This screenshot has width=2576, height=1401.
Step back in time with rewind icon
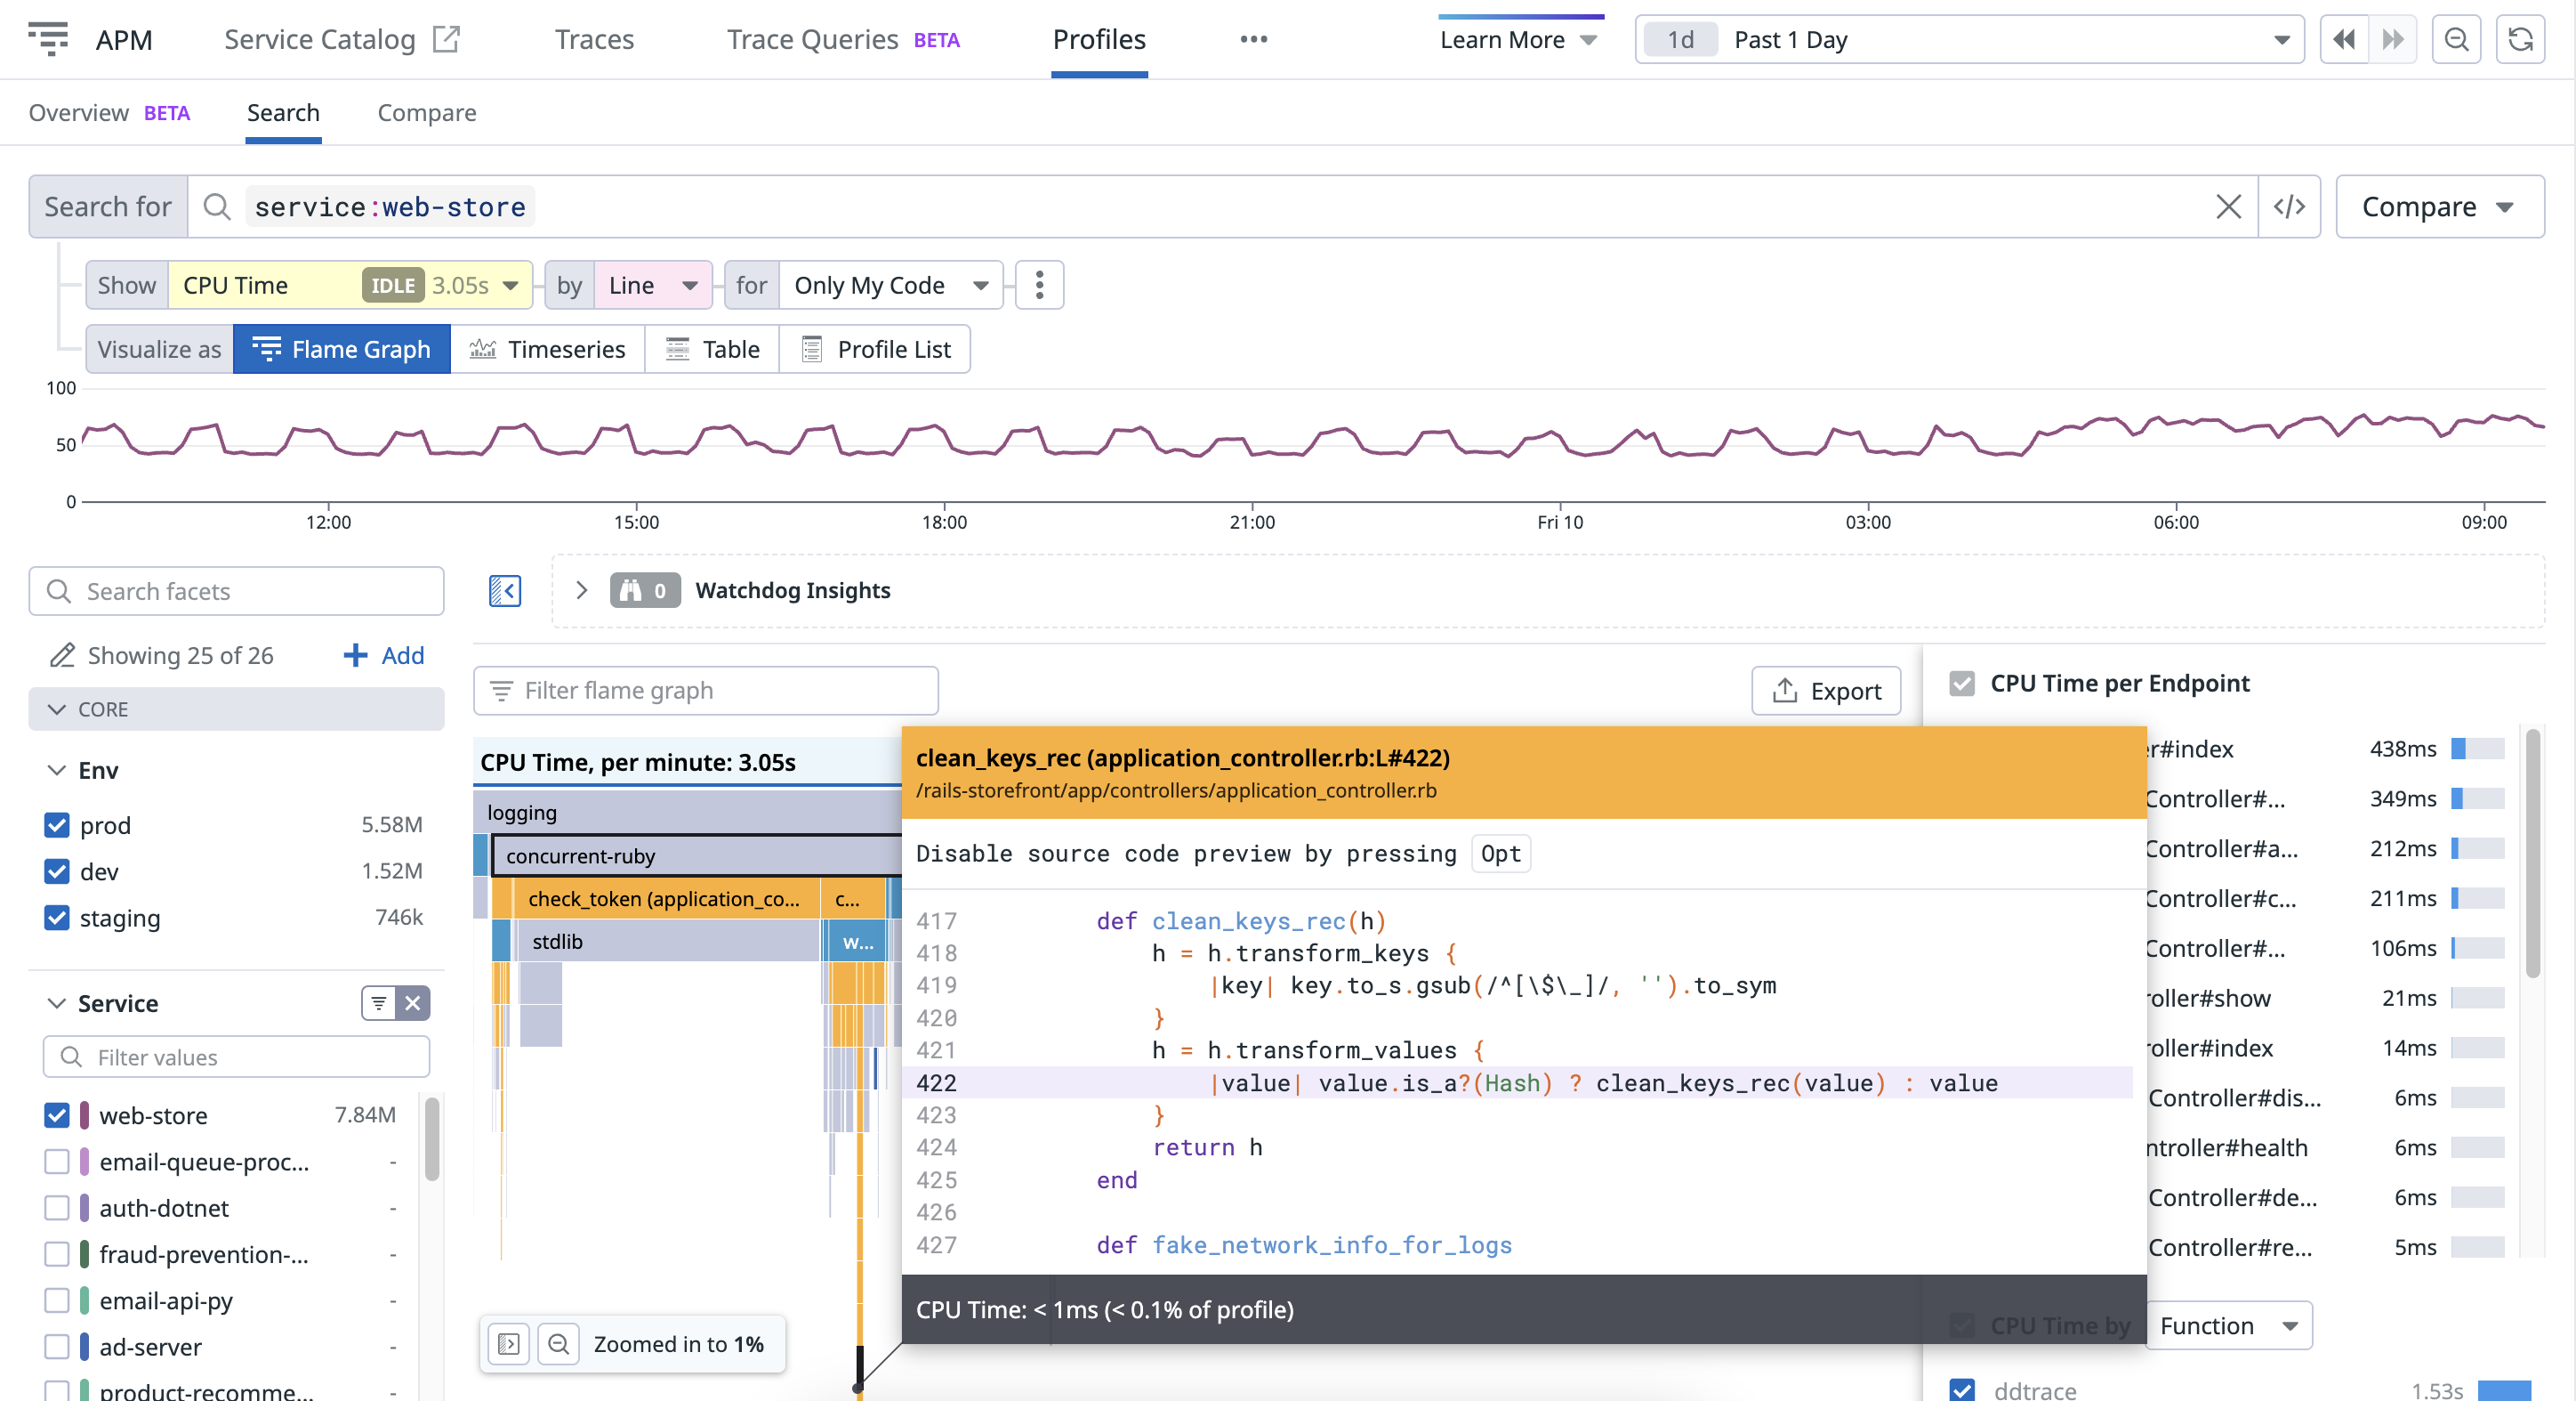coord(2343,40)
